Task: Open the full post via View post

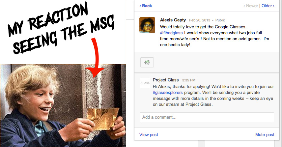Action: [x=149, y=134]
